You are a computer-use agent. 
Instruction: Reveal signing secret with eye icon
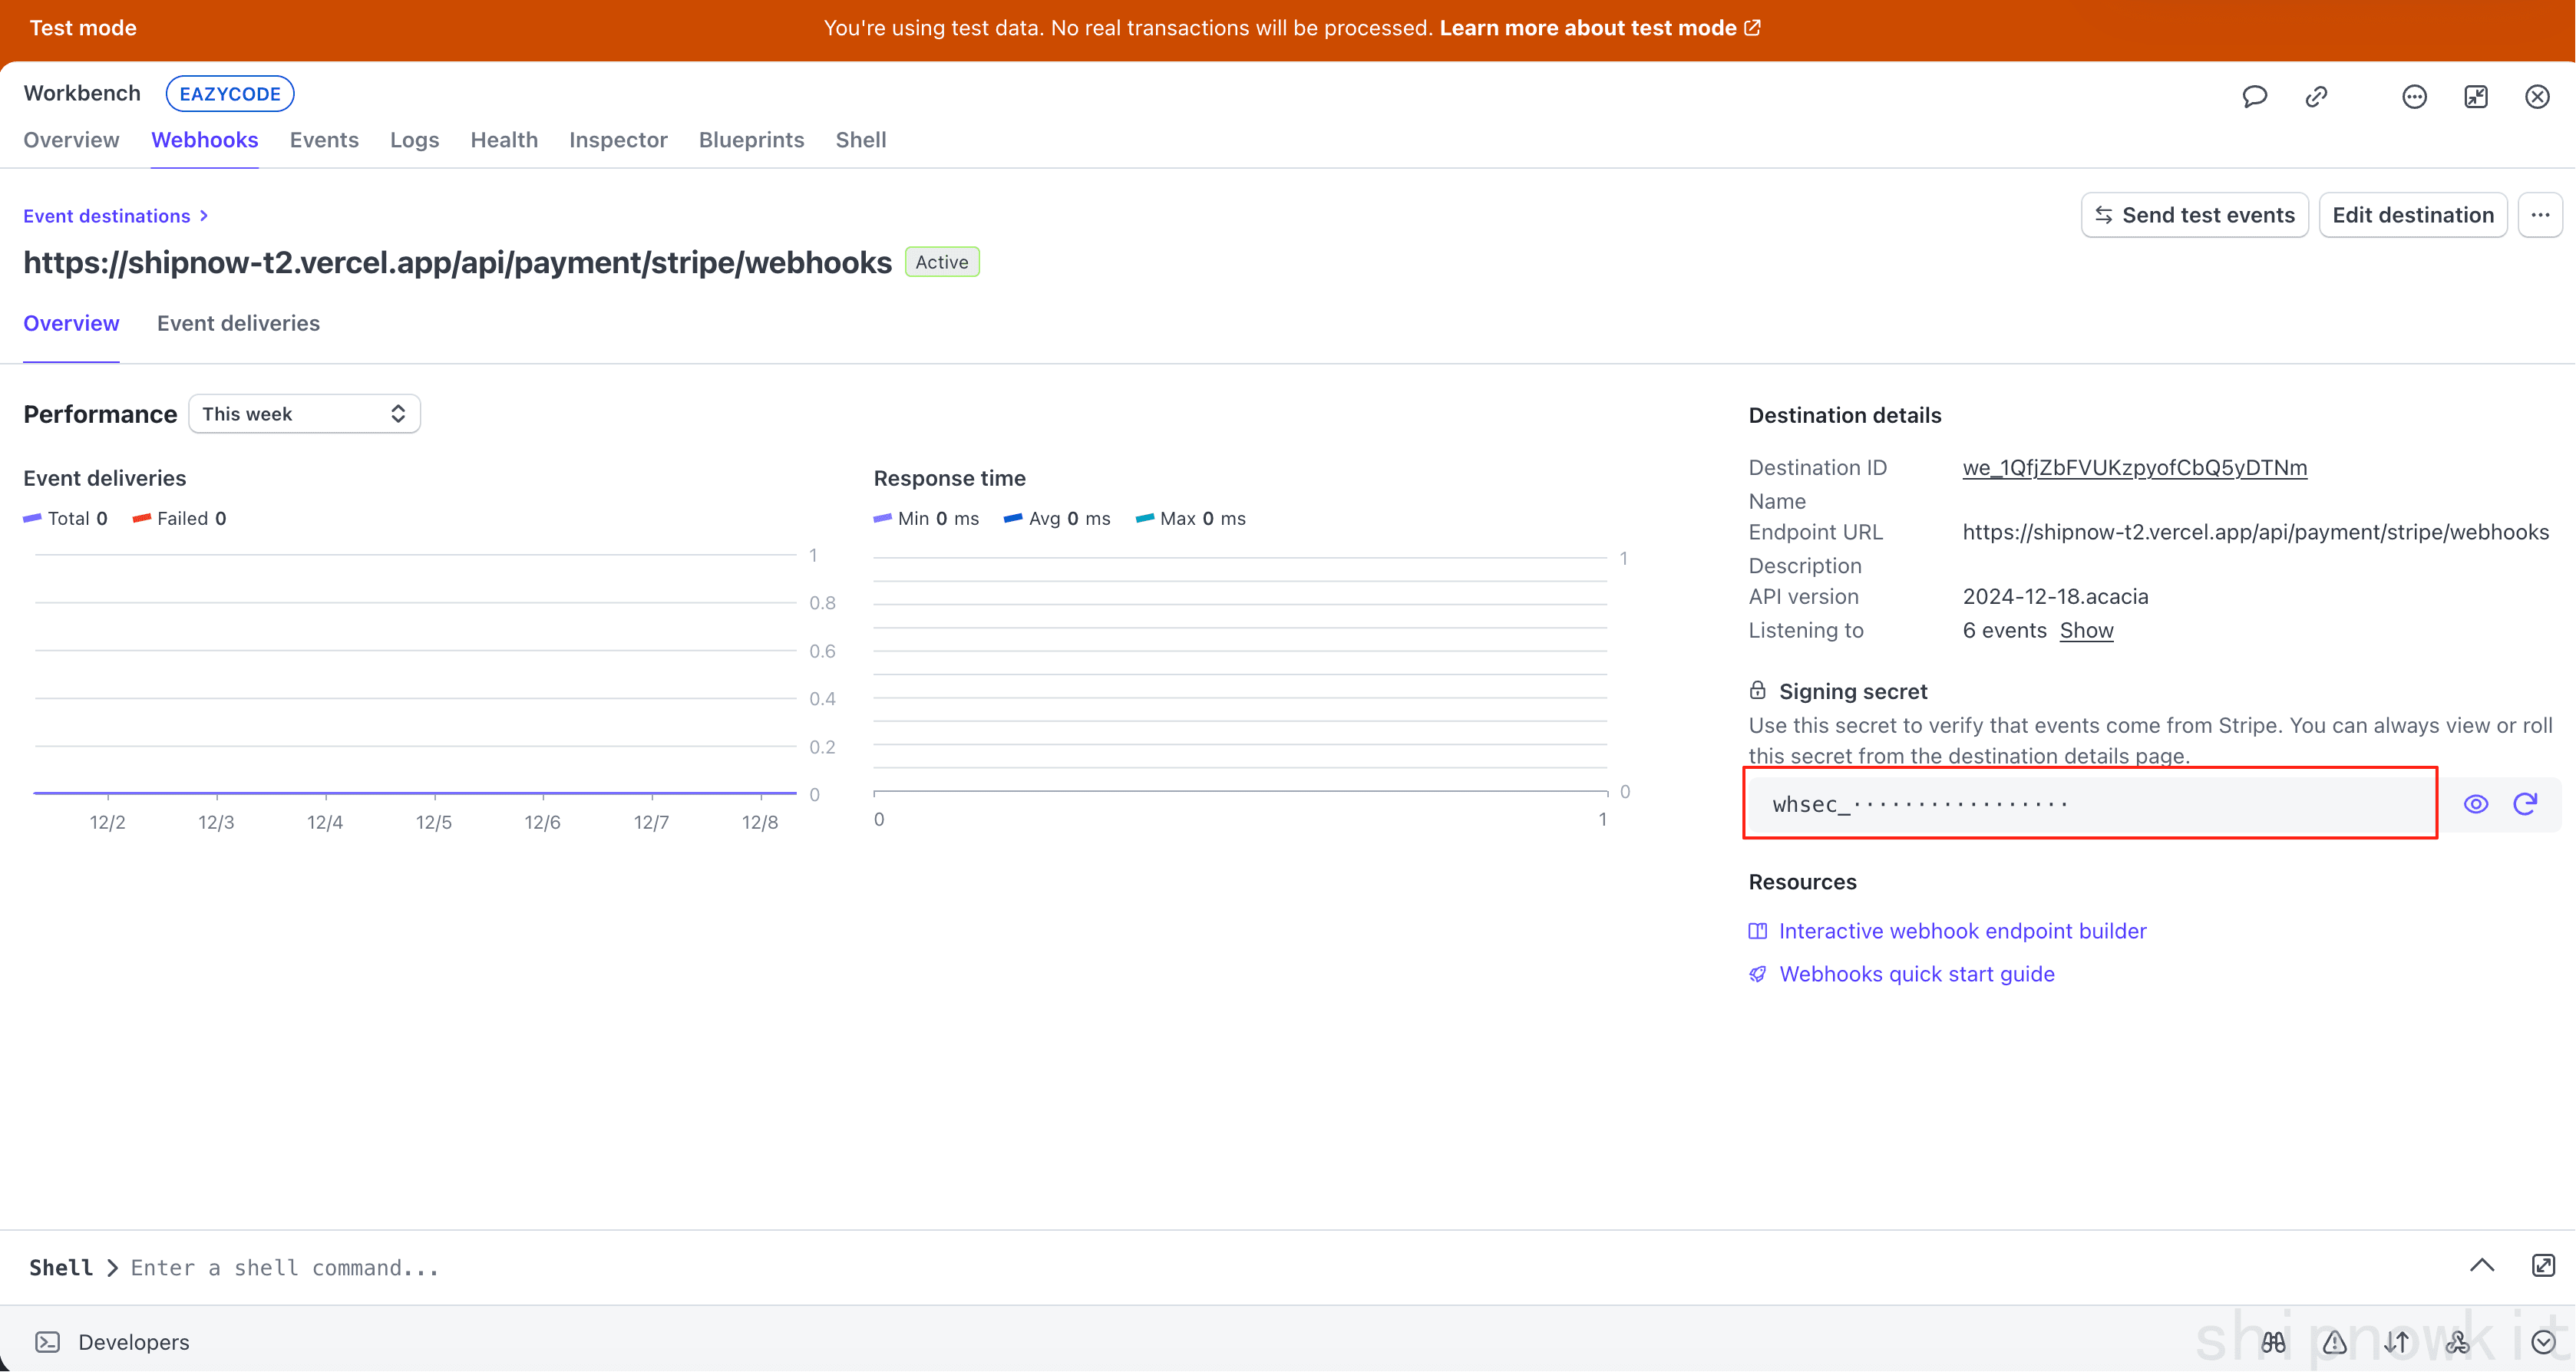[x=2476, y=804]
